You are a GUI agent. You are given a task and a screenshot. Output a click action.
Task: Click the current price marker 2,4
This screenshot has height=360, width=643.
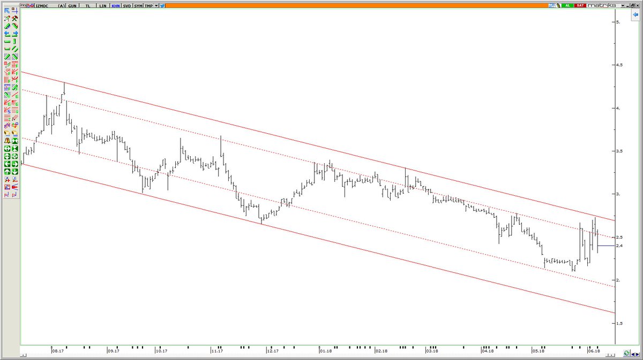(x=619, y=246)
